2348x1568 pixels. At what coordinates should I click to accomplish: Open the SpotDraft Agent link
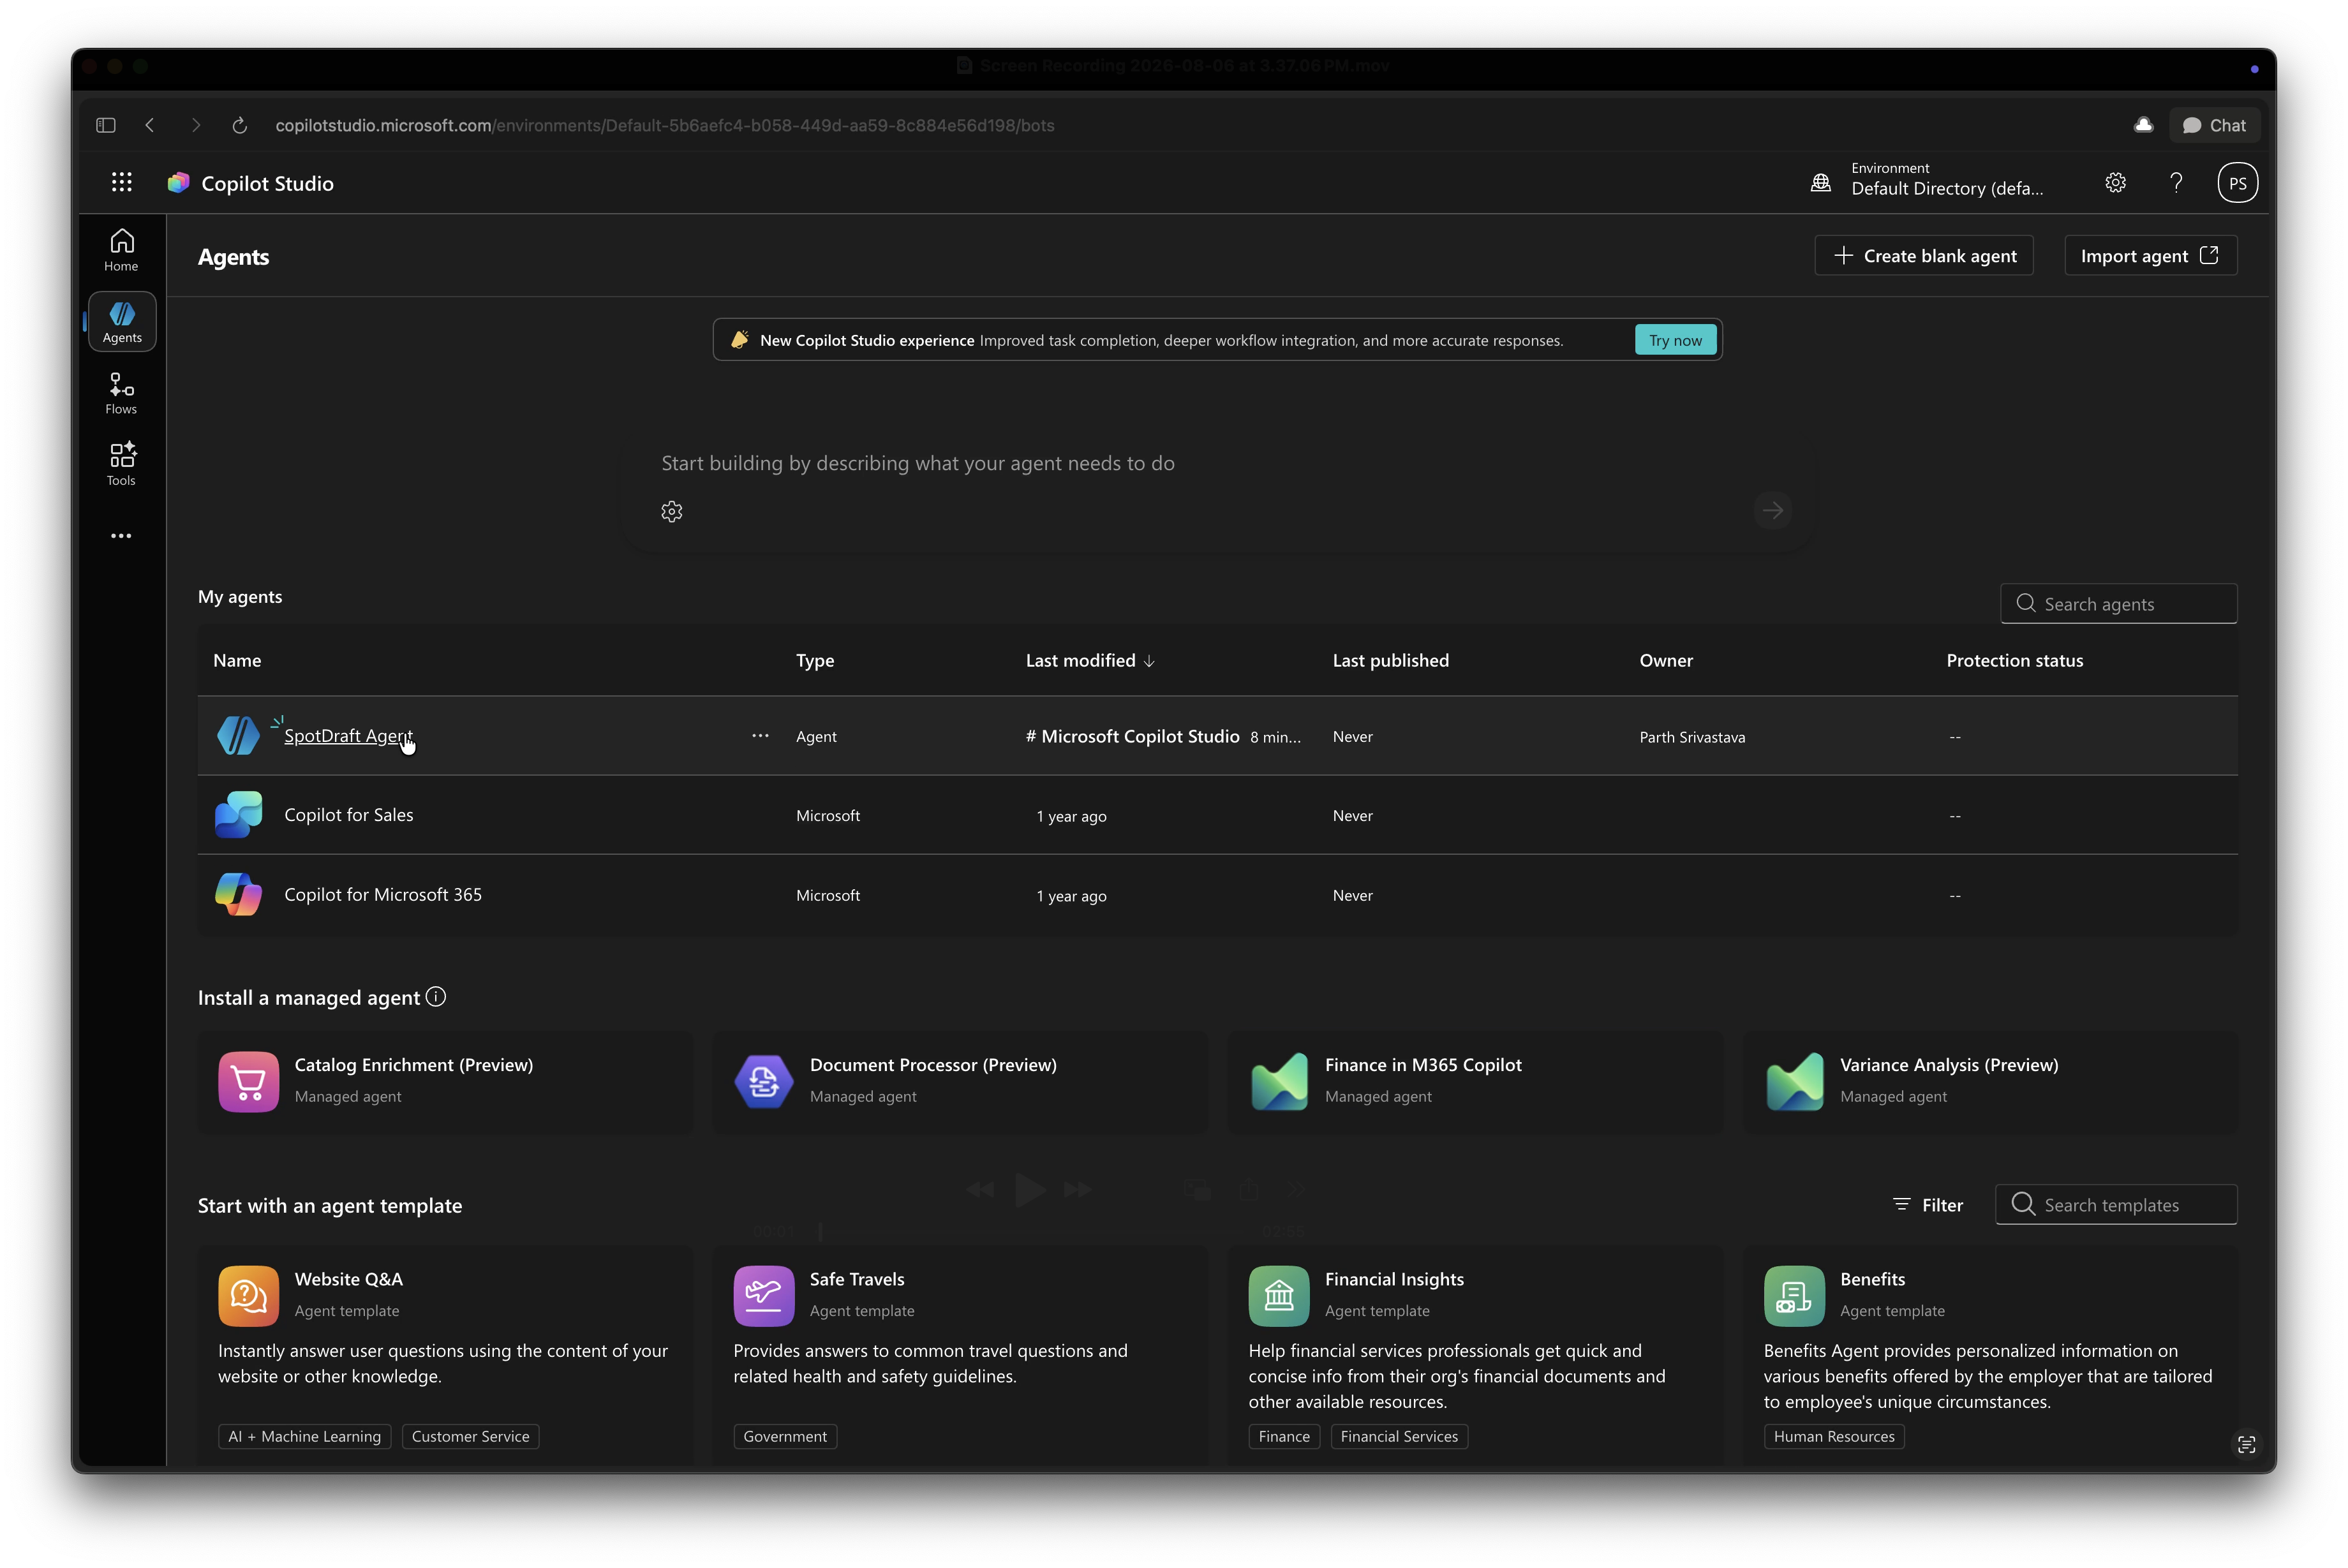coord(348,736)
